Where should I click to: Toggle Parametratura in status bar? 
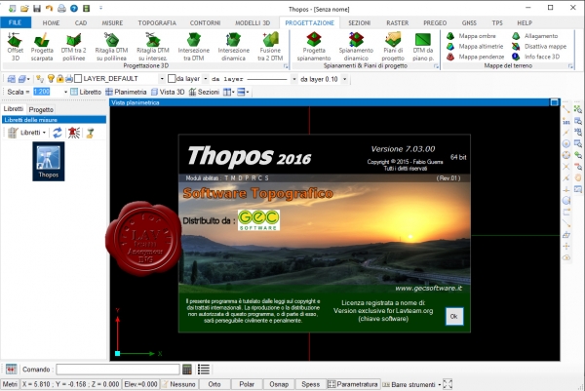(x=353, y=384)
